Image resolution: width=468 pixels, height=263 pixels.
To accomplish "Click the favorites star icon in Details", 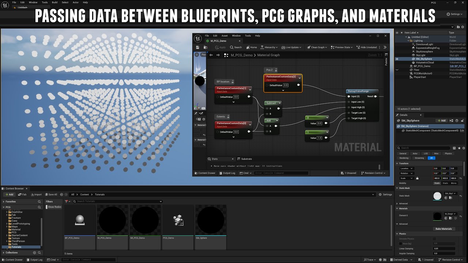I will [459, 148].
